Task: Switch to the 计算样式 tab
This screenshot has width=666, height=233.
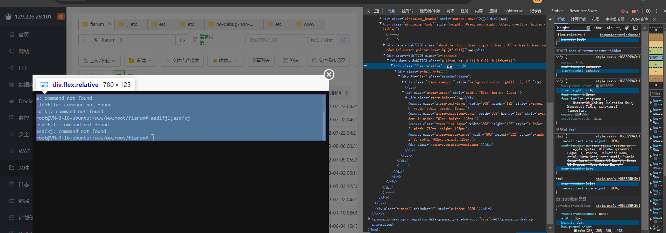Action: (578, 19)
